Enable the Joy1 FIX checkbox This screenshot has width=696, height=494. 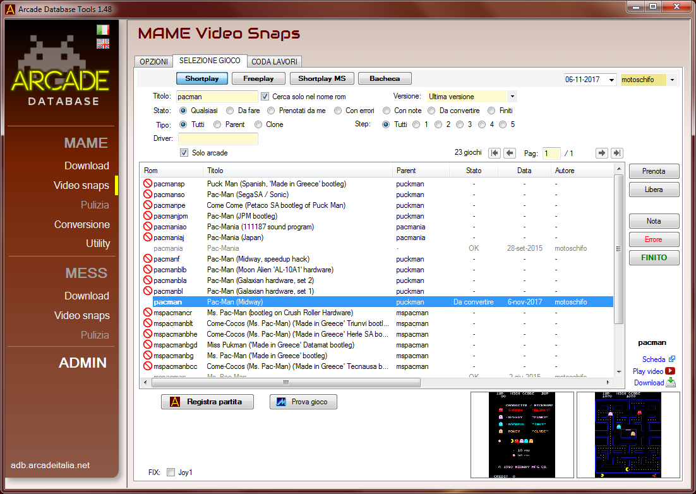click(171, 473)
